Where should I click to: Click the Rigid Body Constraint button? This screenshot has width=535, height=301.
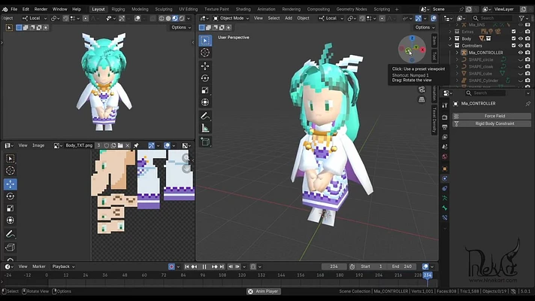point(491,123)
